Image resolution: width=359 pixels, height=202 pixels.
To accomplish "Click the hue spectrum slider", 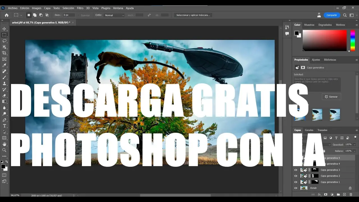I will pyautogui.click(x=353, y=40).
